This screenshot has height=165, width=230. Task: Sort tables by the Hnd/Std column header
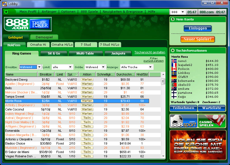[x=142, y=74]
